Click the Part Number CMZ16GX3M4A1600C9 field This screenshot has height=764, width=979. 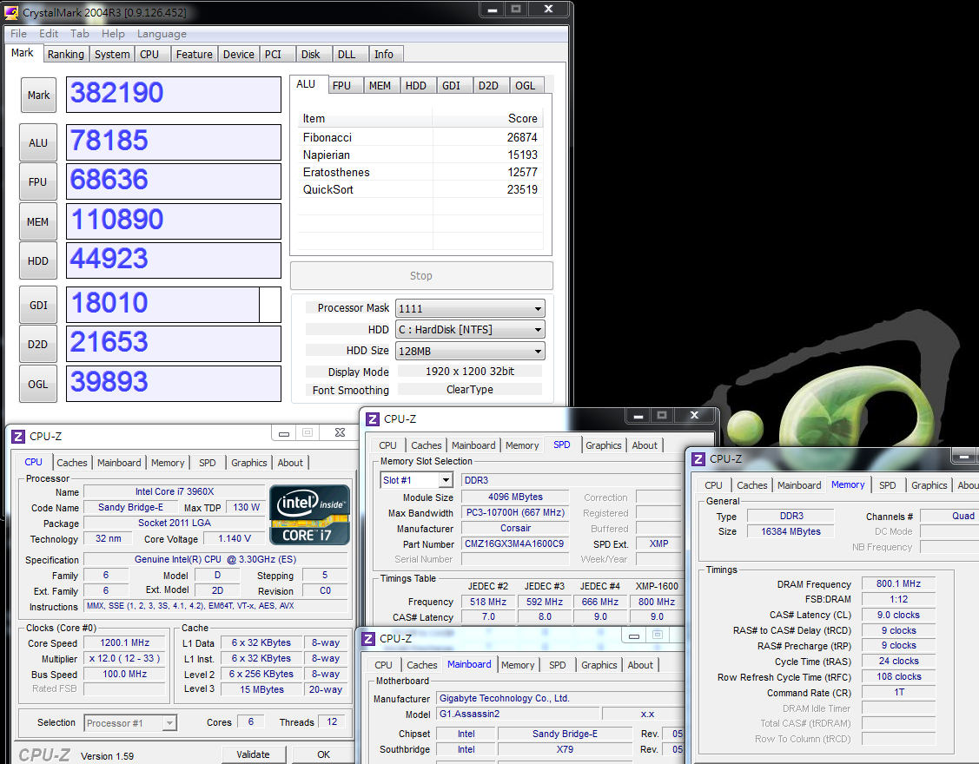point(514,543)
